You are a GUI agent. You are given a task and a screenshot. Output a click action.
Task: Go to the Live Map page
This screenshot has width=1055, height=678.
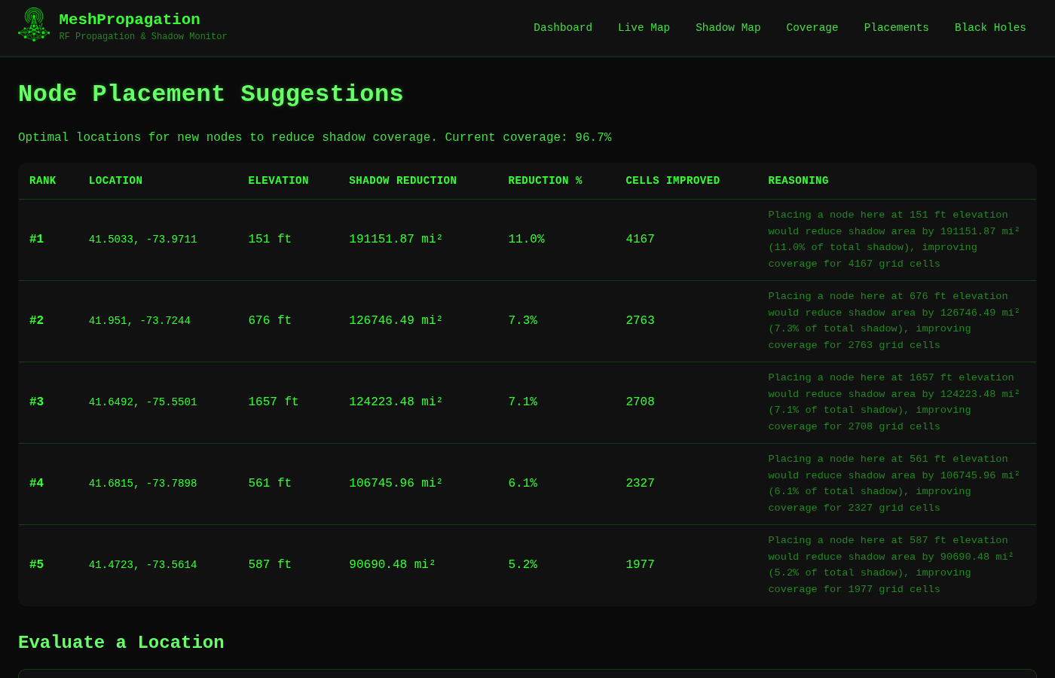(644, 28)
